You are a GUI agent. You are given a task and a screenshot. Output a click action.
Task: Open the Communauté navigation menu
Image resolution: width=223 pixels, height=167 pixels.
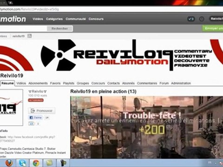[76, 19]
